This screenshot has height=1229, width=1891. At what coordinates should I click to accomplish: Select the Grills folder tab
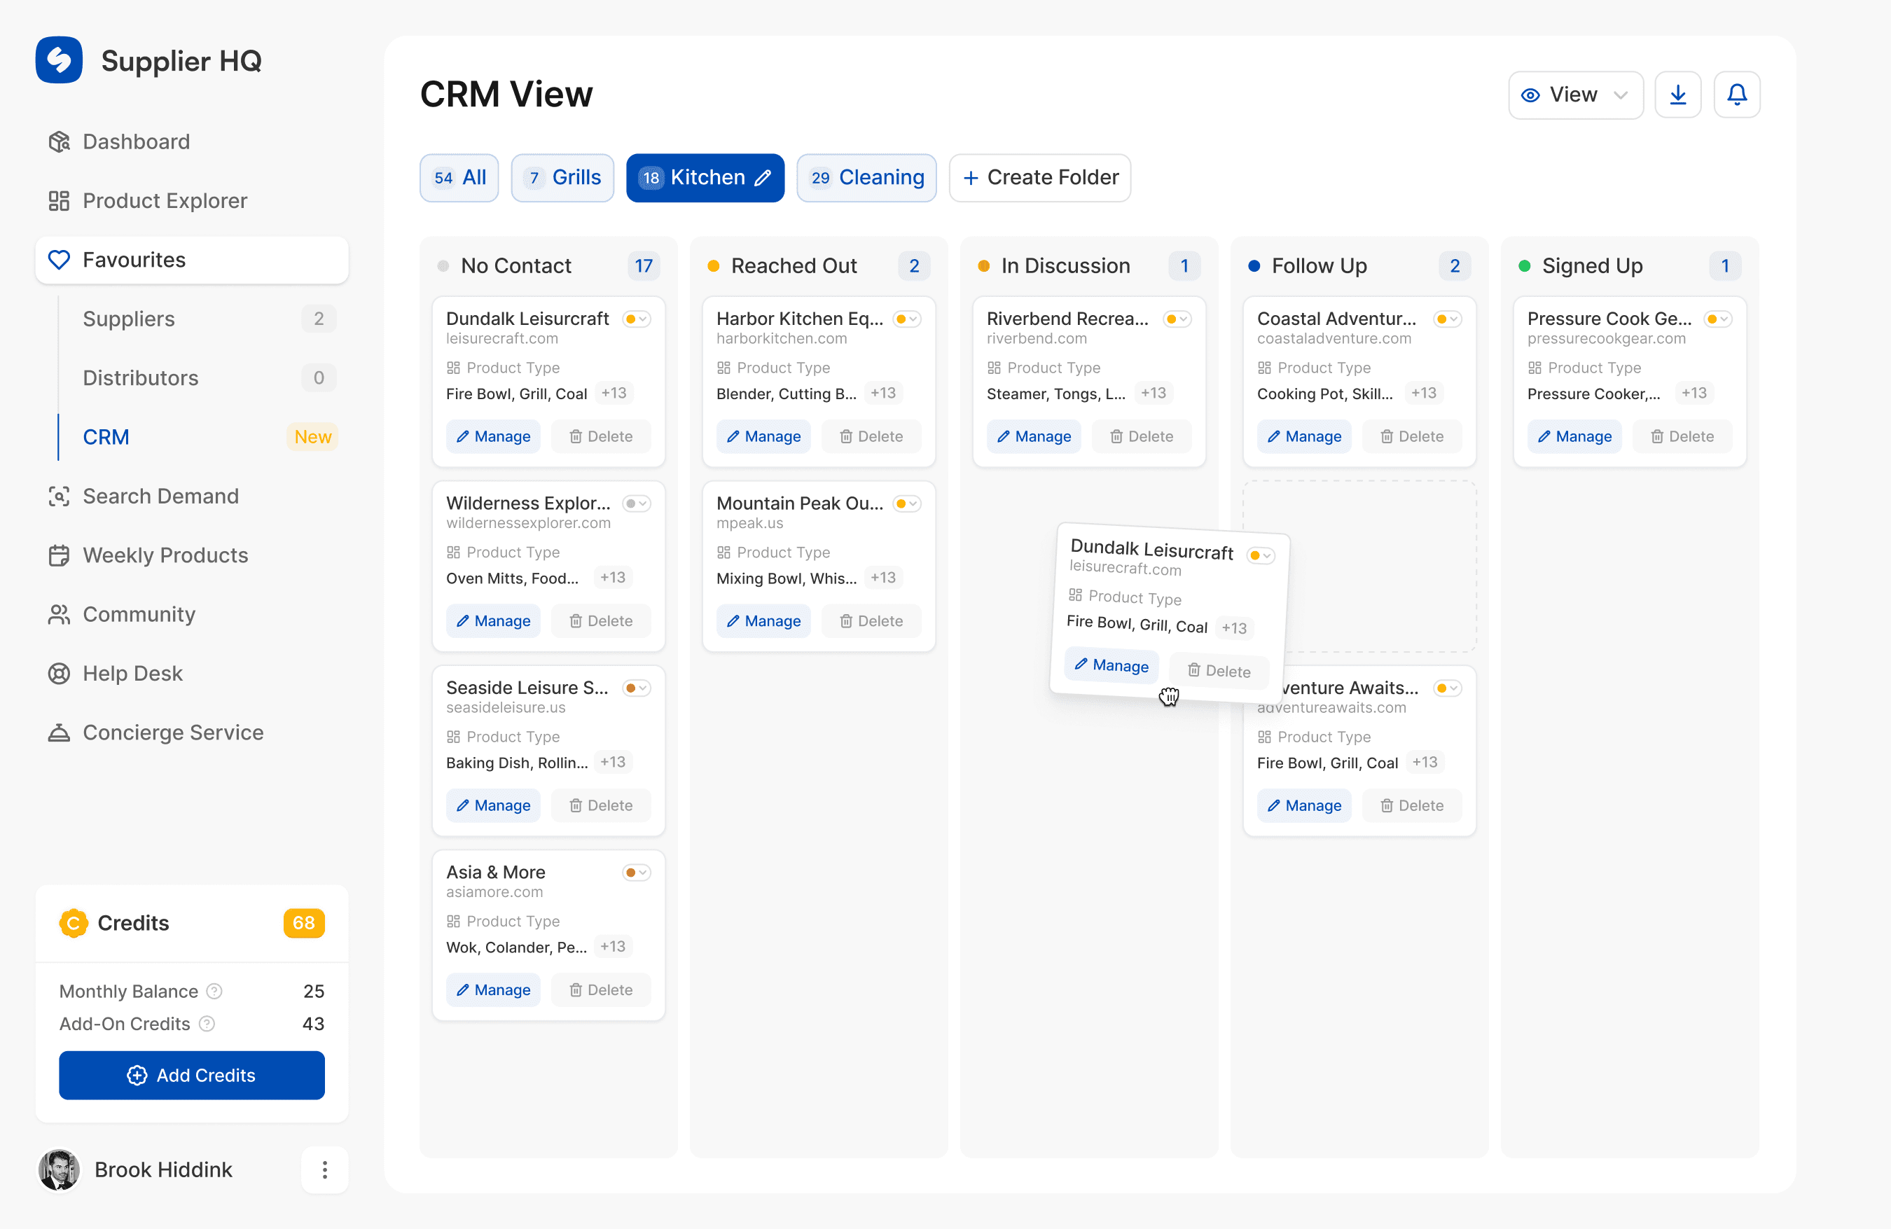pos(562,178)
